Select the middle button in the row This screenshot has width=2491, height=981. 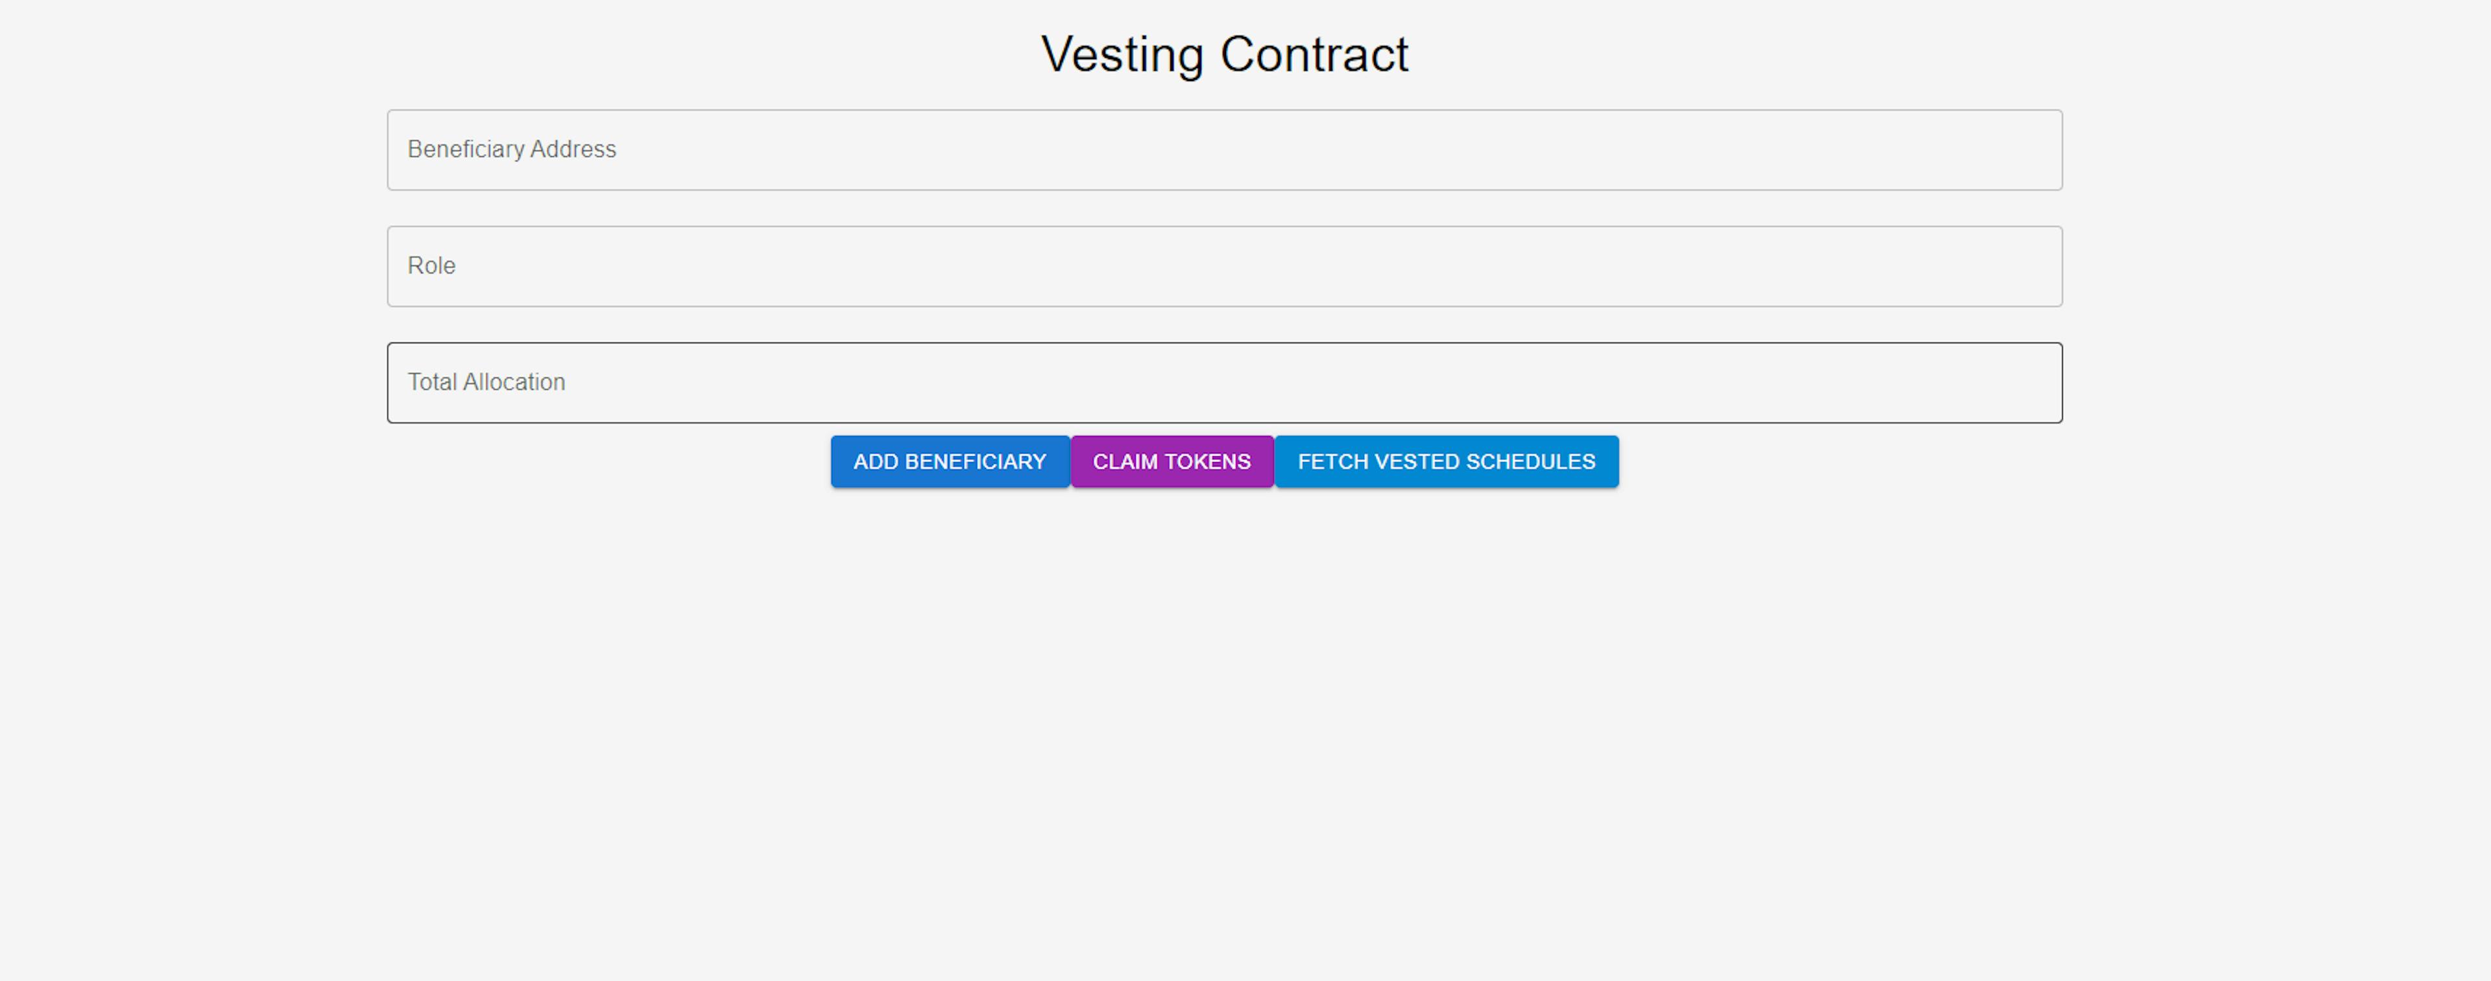[x=1171, y=461]
